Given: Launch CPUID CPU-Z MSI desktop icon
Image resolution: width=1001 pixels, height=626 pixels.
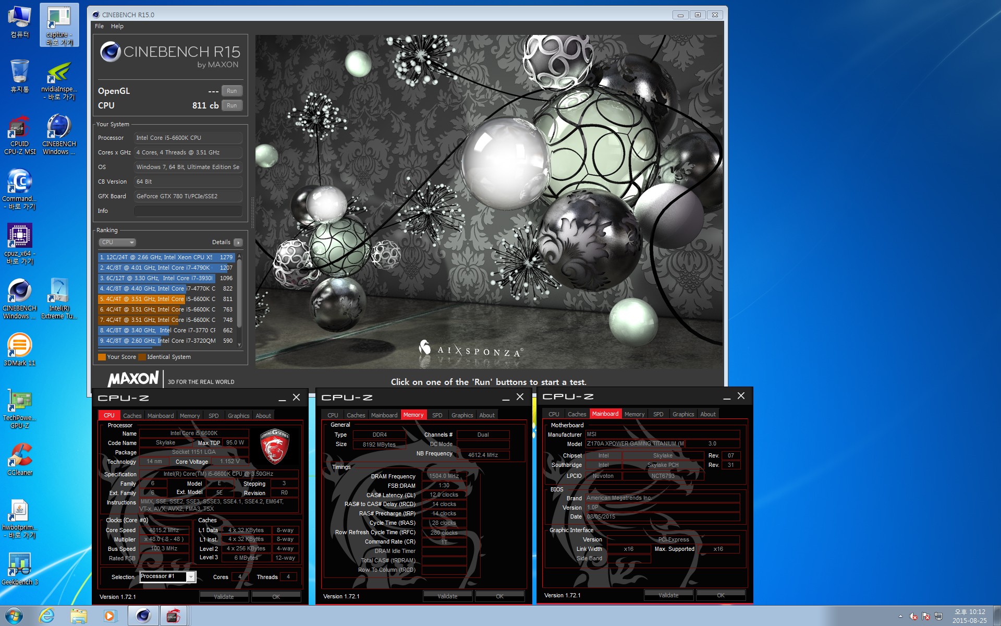Looking at the screenshot, I should 19,135.
